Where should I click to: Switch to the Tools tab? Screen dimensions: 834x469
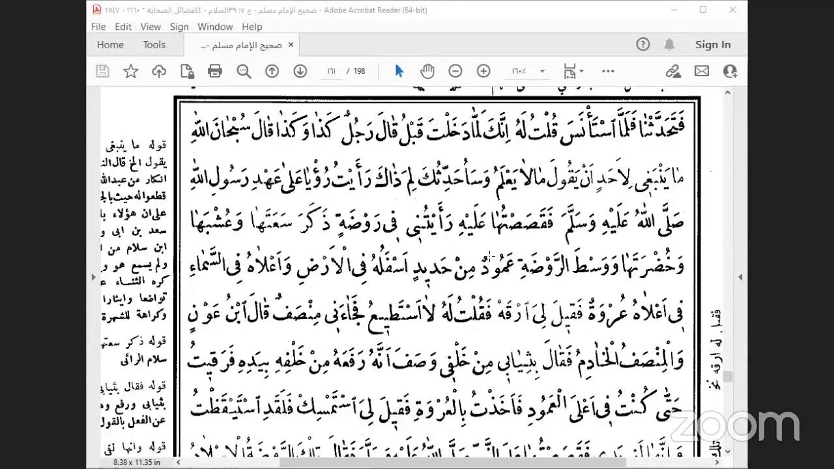tap(154, 44)
